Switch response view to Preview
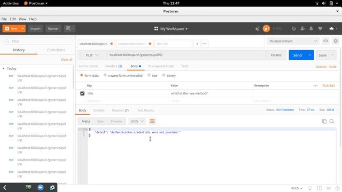 pyautogui.click(x=116, y=121)
